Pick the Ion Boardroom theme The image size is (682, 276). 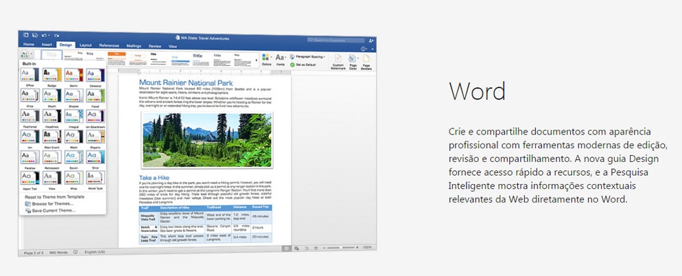95,116
